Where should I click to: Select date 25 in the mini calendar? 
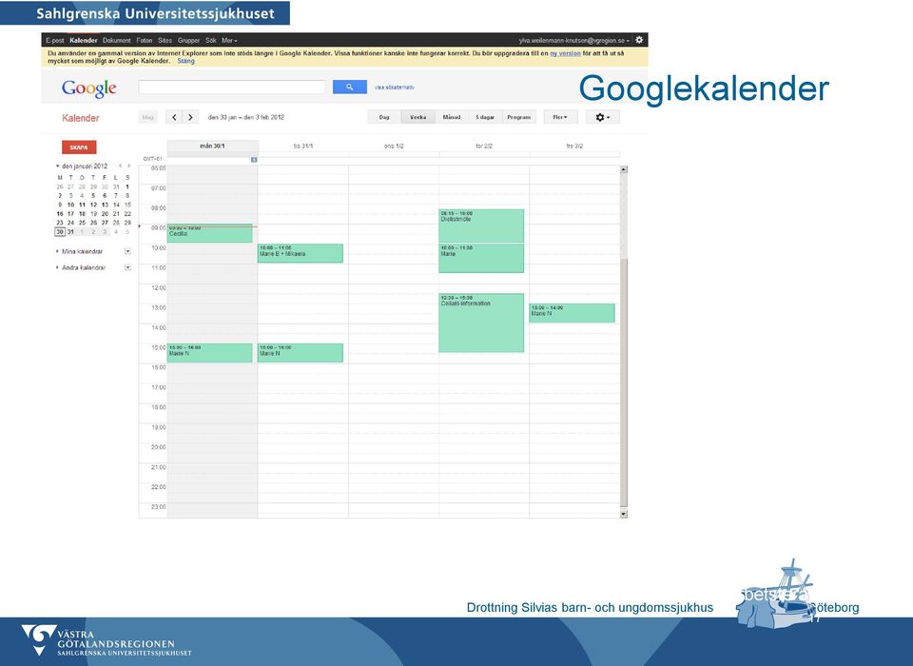(x=82, y=223)
